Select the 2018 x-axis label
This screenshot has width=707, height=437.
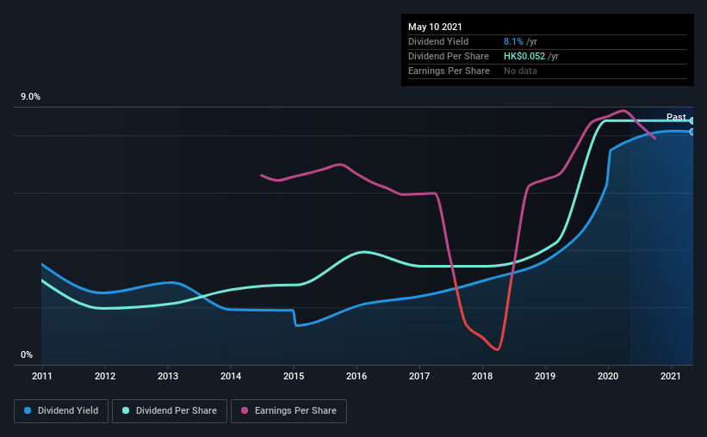point(482,376)
